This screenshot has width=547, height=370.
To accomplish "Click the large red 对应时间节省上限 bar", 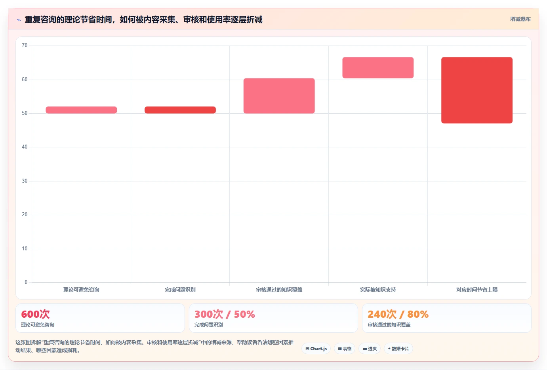I will [x=477, y=90].
